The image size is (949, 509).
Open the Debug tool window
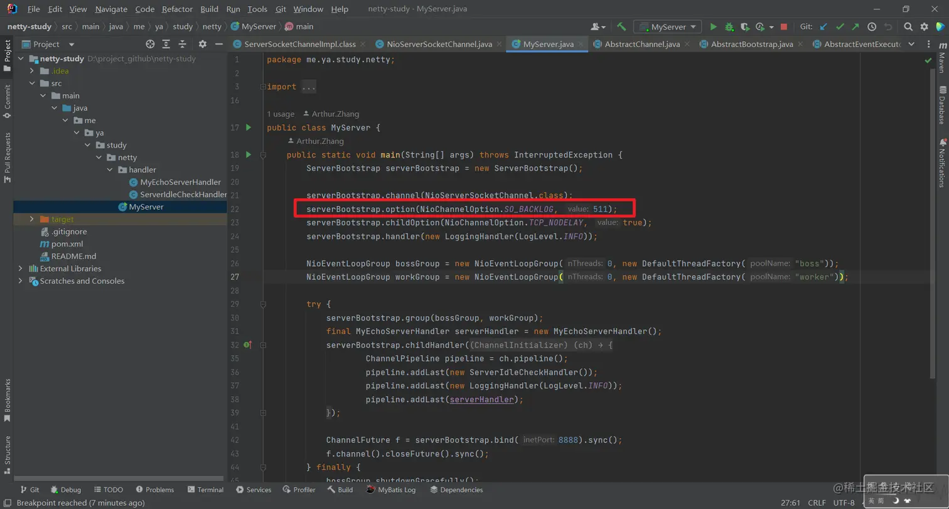66,490
